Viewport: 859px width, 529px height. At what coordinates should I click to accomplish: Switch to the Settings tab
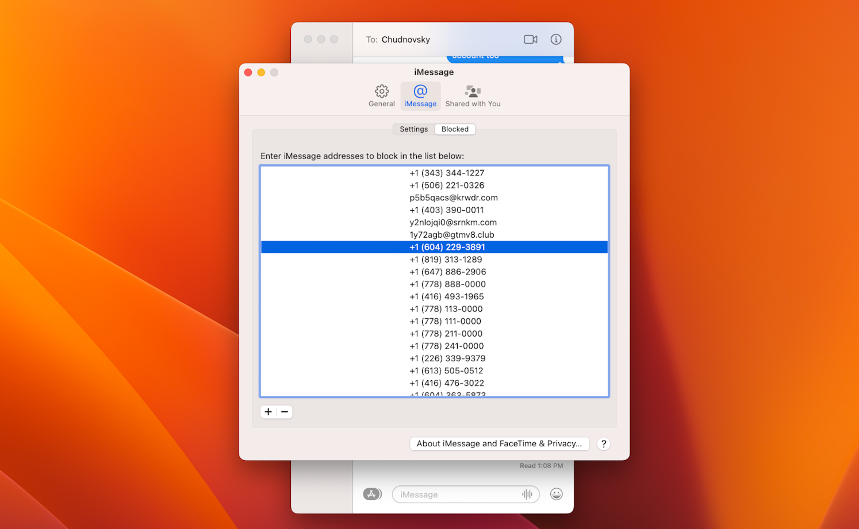pos(413,129)
